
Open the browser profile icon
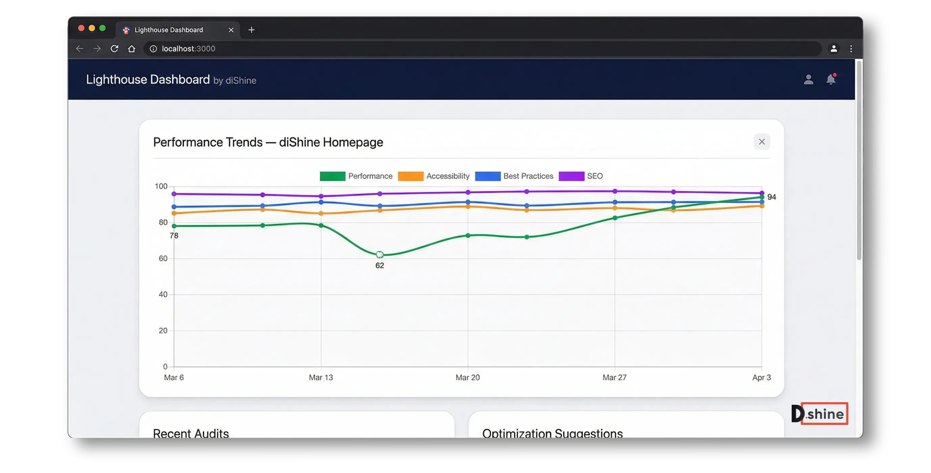(834, 48)
